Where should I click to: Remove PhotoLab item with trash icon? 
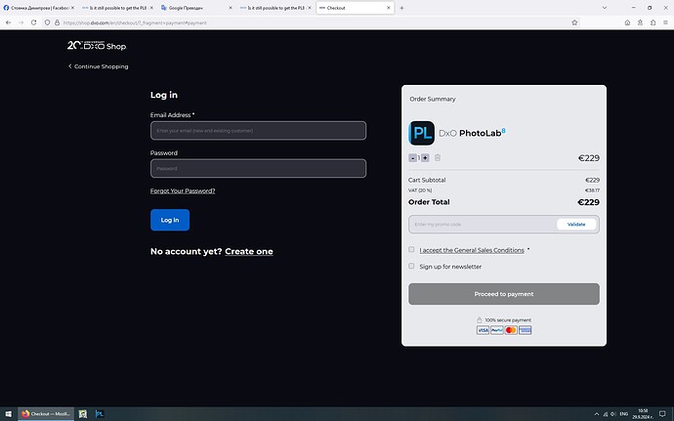tap(438, 158)
